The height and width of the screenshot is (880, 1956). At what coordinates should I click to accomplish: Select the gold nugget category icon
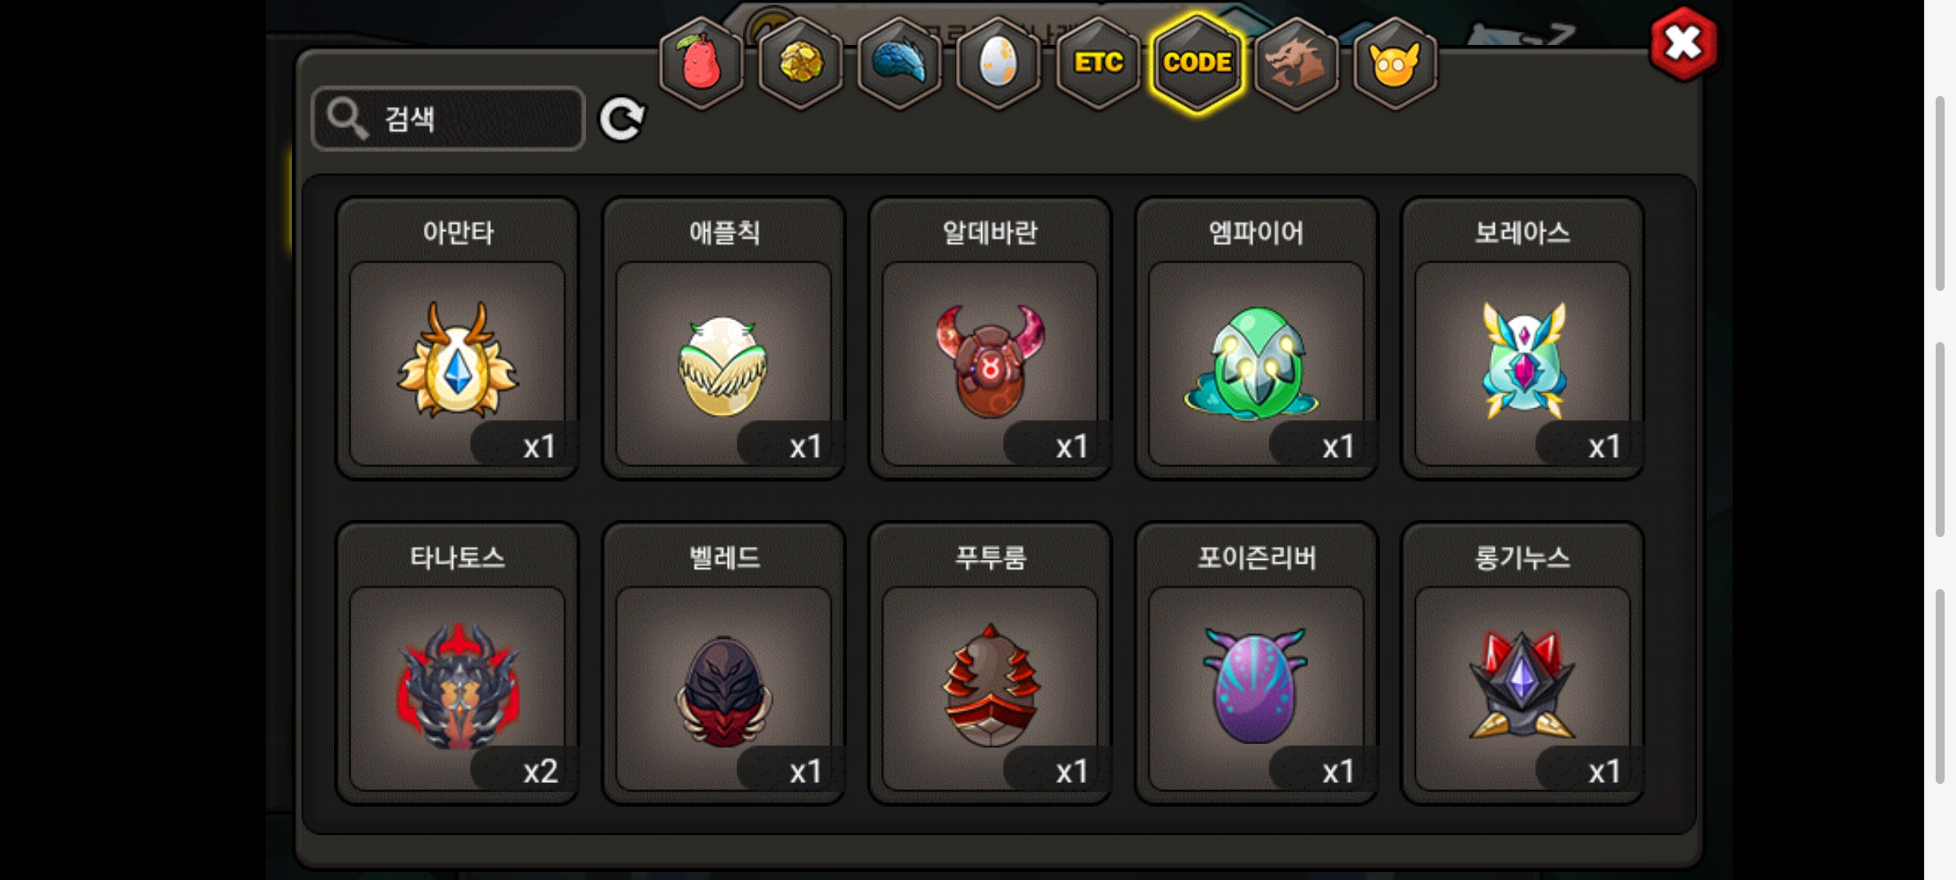tap(800, 63)
